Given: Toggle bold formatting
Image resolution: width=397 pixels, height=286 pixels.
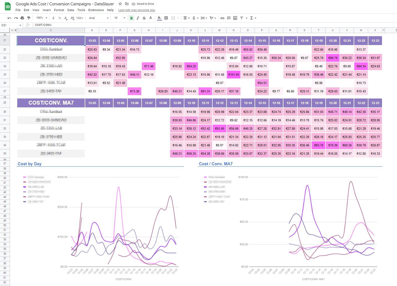Looking at the screenshot, I should (x=131, y=18).
